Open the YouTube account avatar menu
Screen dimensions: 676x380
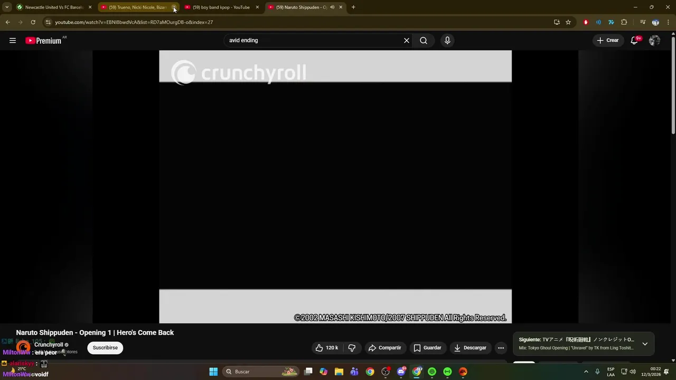click(655, 40)
